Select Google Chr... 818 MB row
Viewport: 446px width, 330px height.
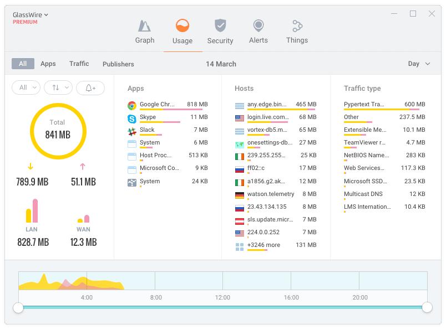[x=168, y=106]
